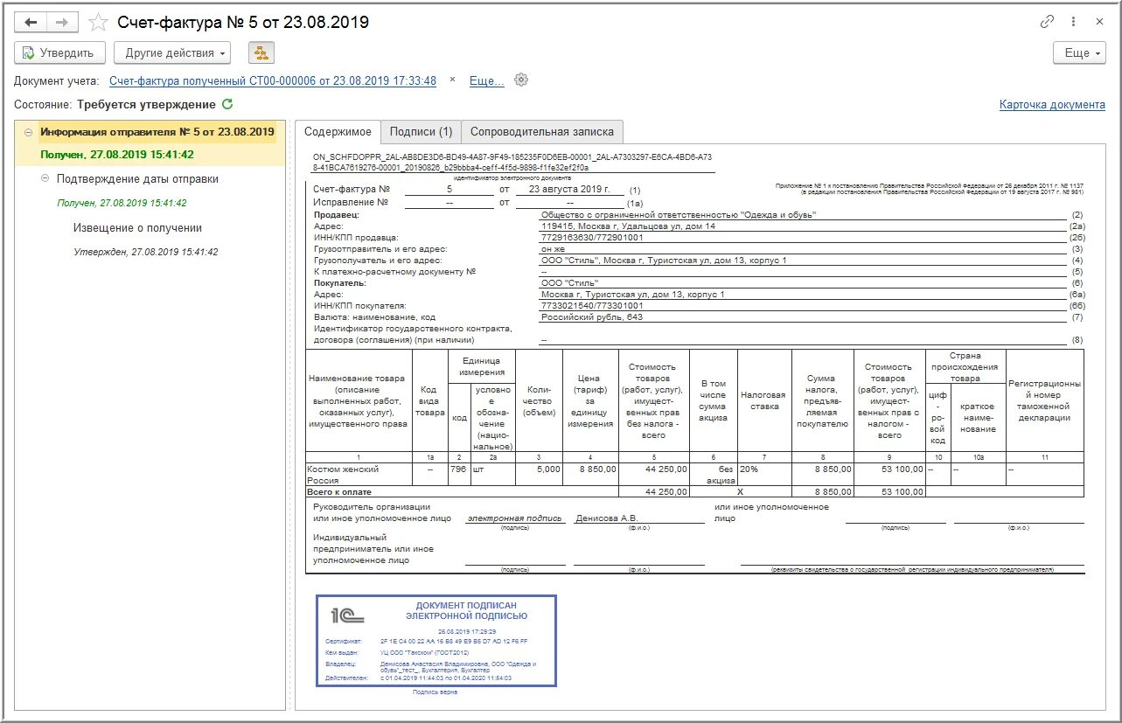Open the vertical dots options menu
This screenshot has height=723, width=1122.
(1073, 22)
